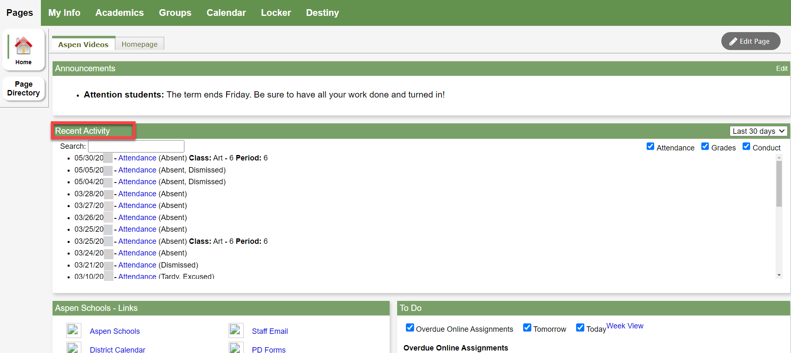Click the Recent Activity scroll down arrow
Image resolution: width=791 pixels, height=353 pixels.
(778, 275)
